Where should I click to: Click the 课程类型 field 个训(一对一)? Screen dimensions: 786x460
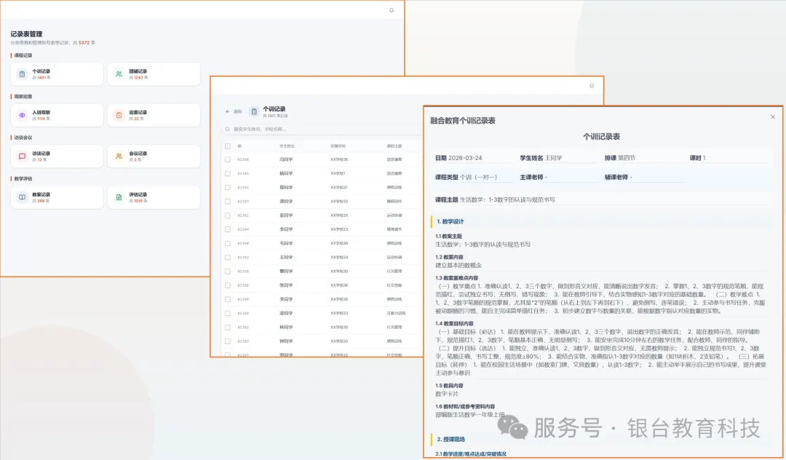(x=473, y=177)
